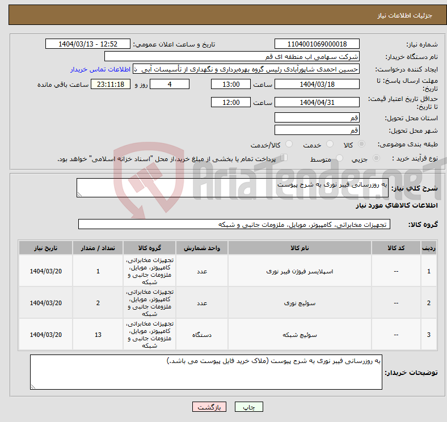447x422 pixels.
Task: Click unit دستگاه in row 3
Action: point(202,335)
